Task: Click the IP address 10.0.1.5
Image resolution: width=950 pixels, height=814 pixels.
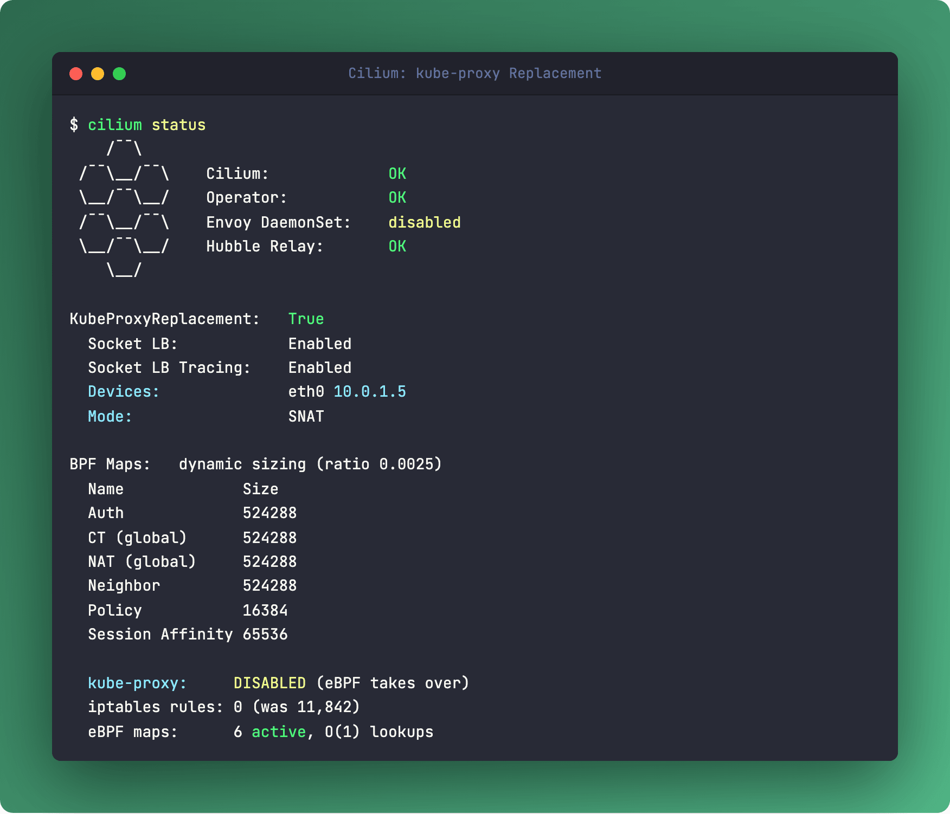Action: click(370, 392)
